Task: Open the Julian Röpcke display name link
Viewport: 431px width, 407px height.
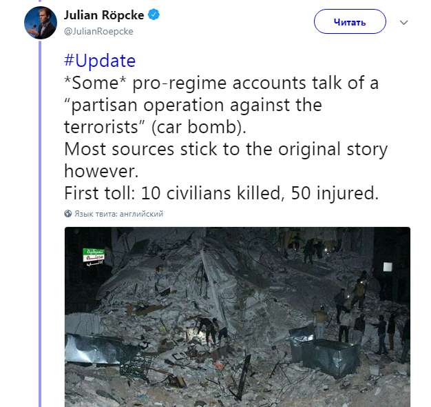Action: 104,15
